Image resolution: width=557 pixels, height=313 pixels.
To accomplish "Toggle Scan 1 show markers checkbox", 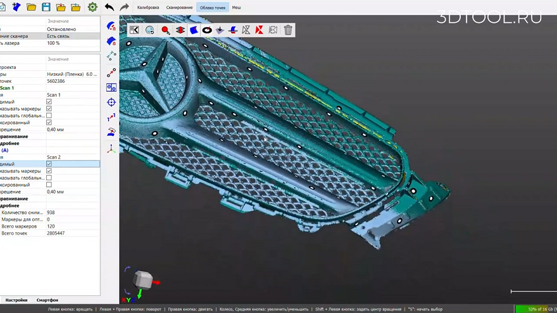I will 49,109.
